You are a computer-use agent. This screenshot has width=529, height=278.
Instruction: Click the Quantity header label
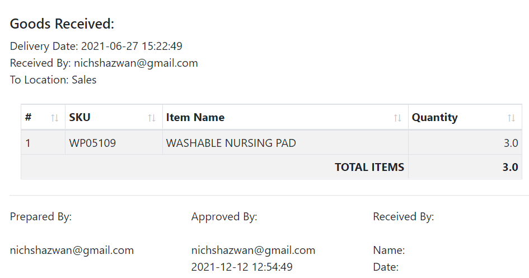(434, 118)
